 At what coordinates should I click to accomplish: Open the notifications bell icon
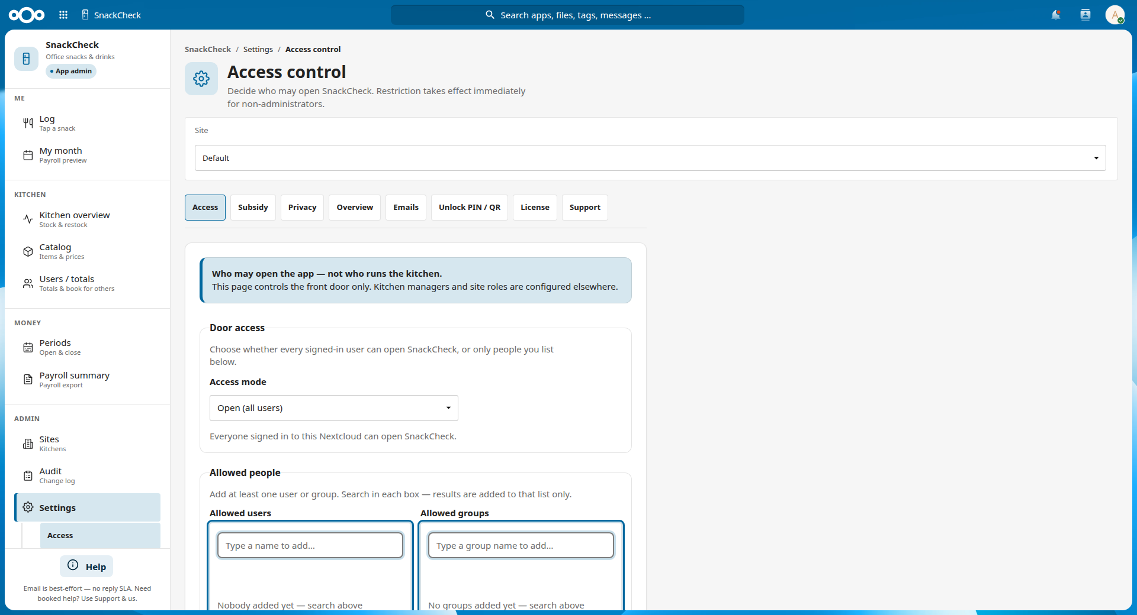click(x=1056, y=15)
